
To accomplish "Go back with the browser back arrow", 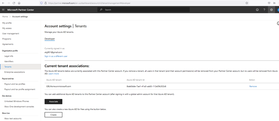I will click(3, 3).
